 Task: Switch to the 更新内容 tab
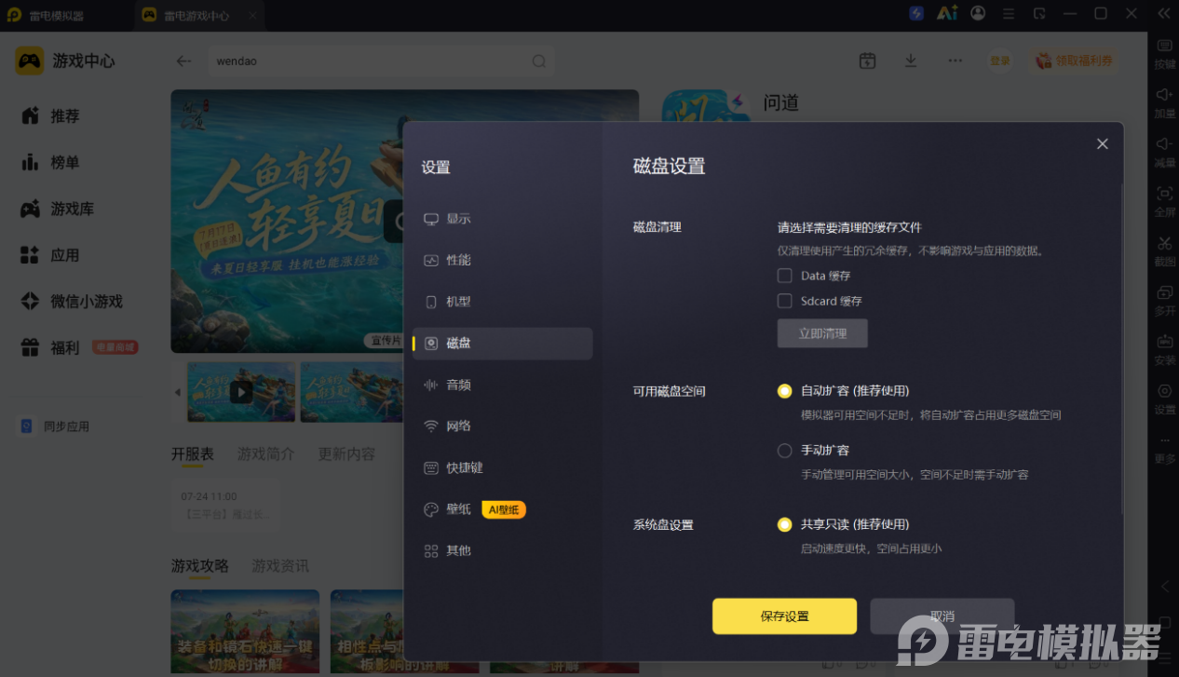346,454
